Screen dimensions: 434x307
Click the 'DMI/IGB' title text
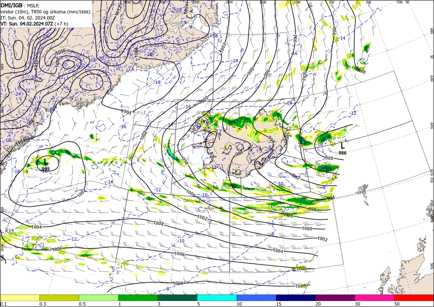point(11,5)
